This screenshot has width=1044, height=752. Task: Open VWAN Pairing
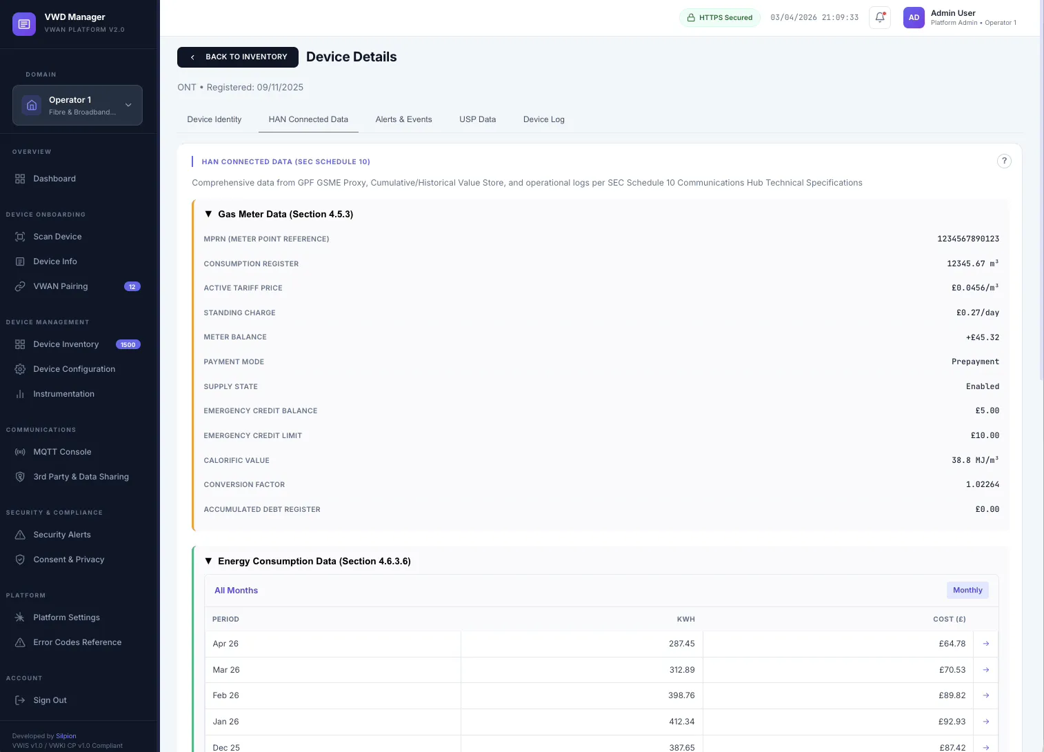pyautogui.click(x=61, y=286)
